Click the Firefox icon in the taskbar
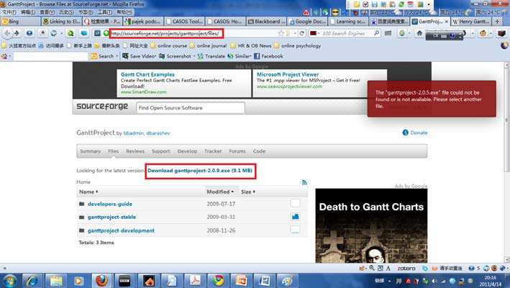This screenshot has height=288, width=510. point(101,280)
